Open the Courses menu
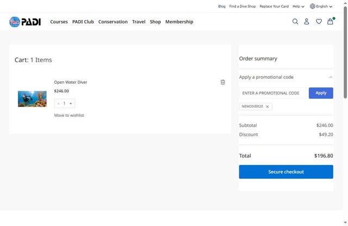 click(x=59, y=22)
